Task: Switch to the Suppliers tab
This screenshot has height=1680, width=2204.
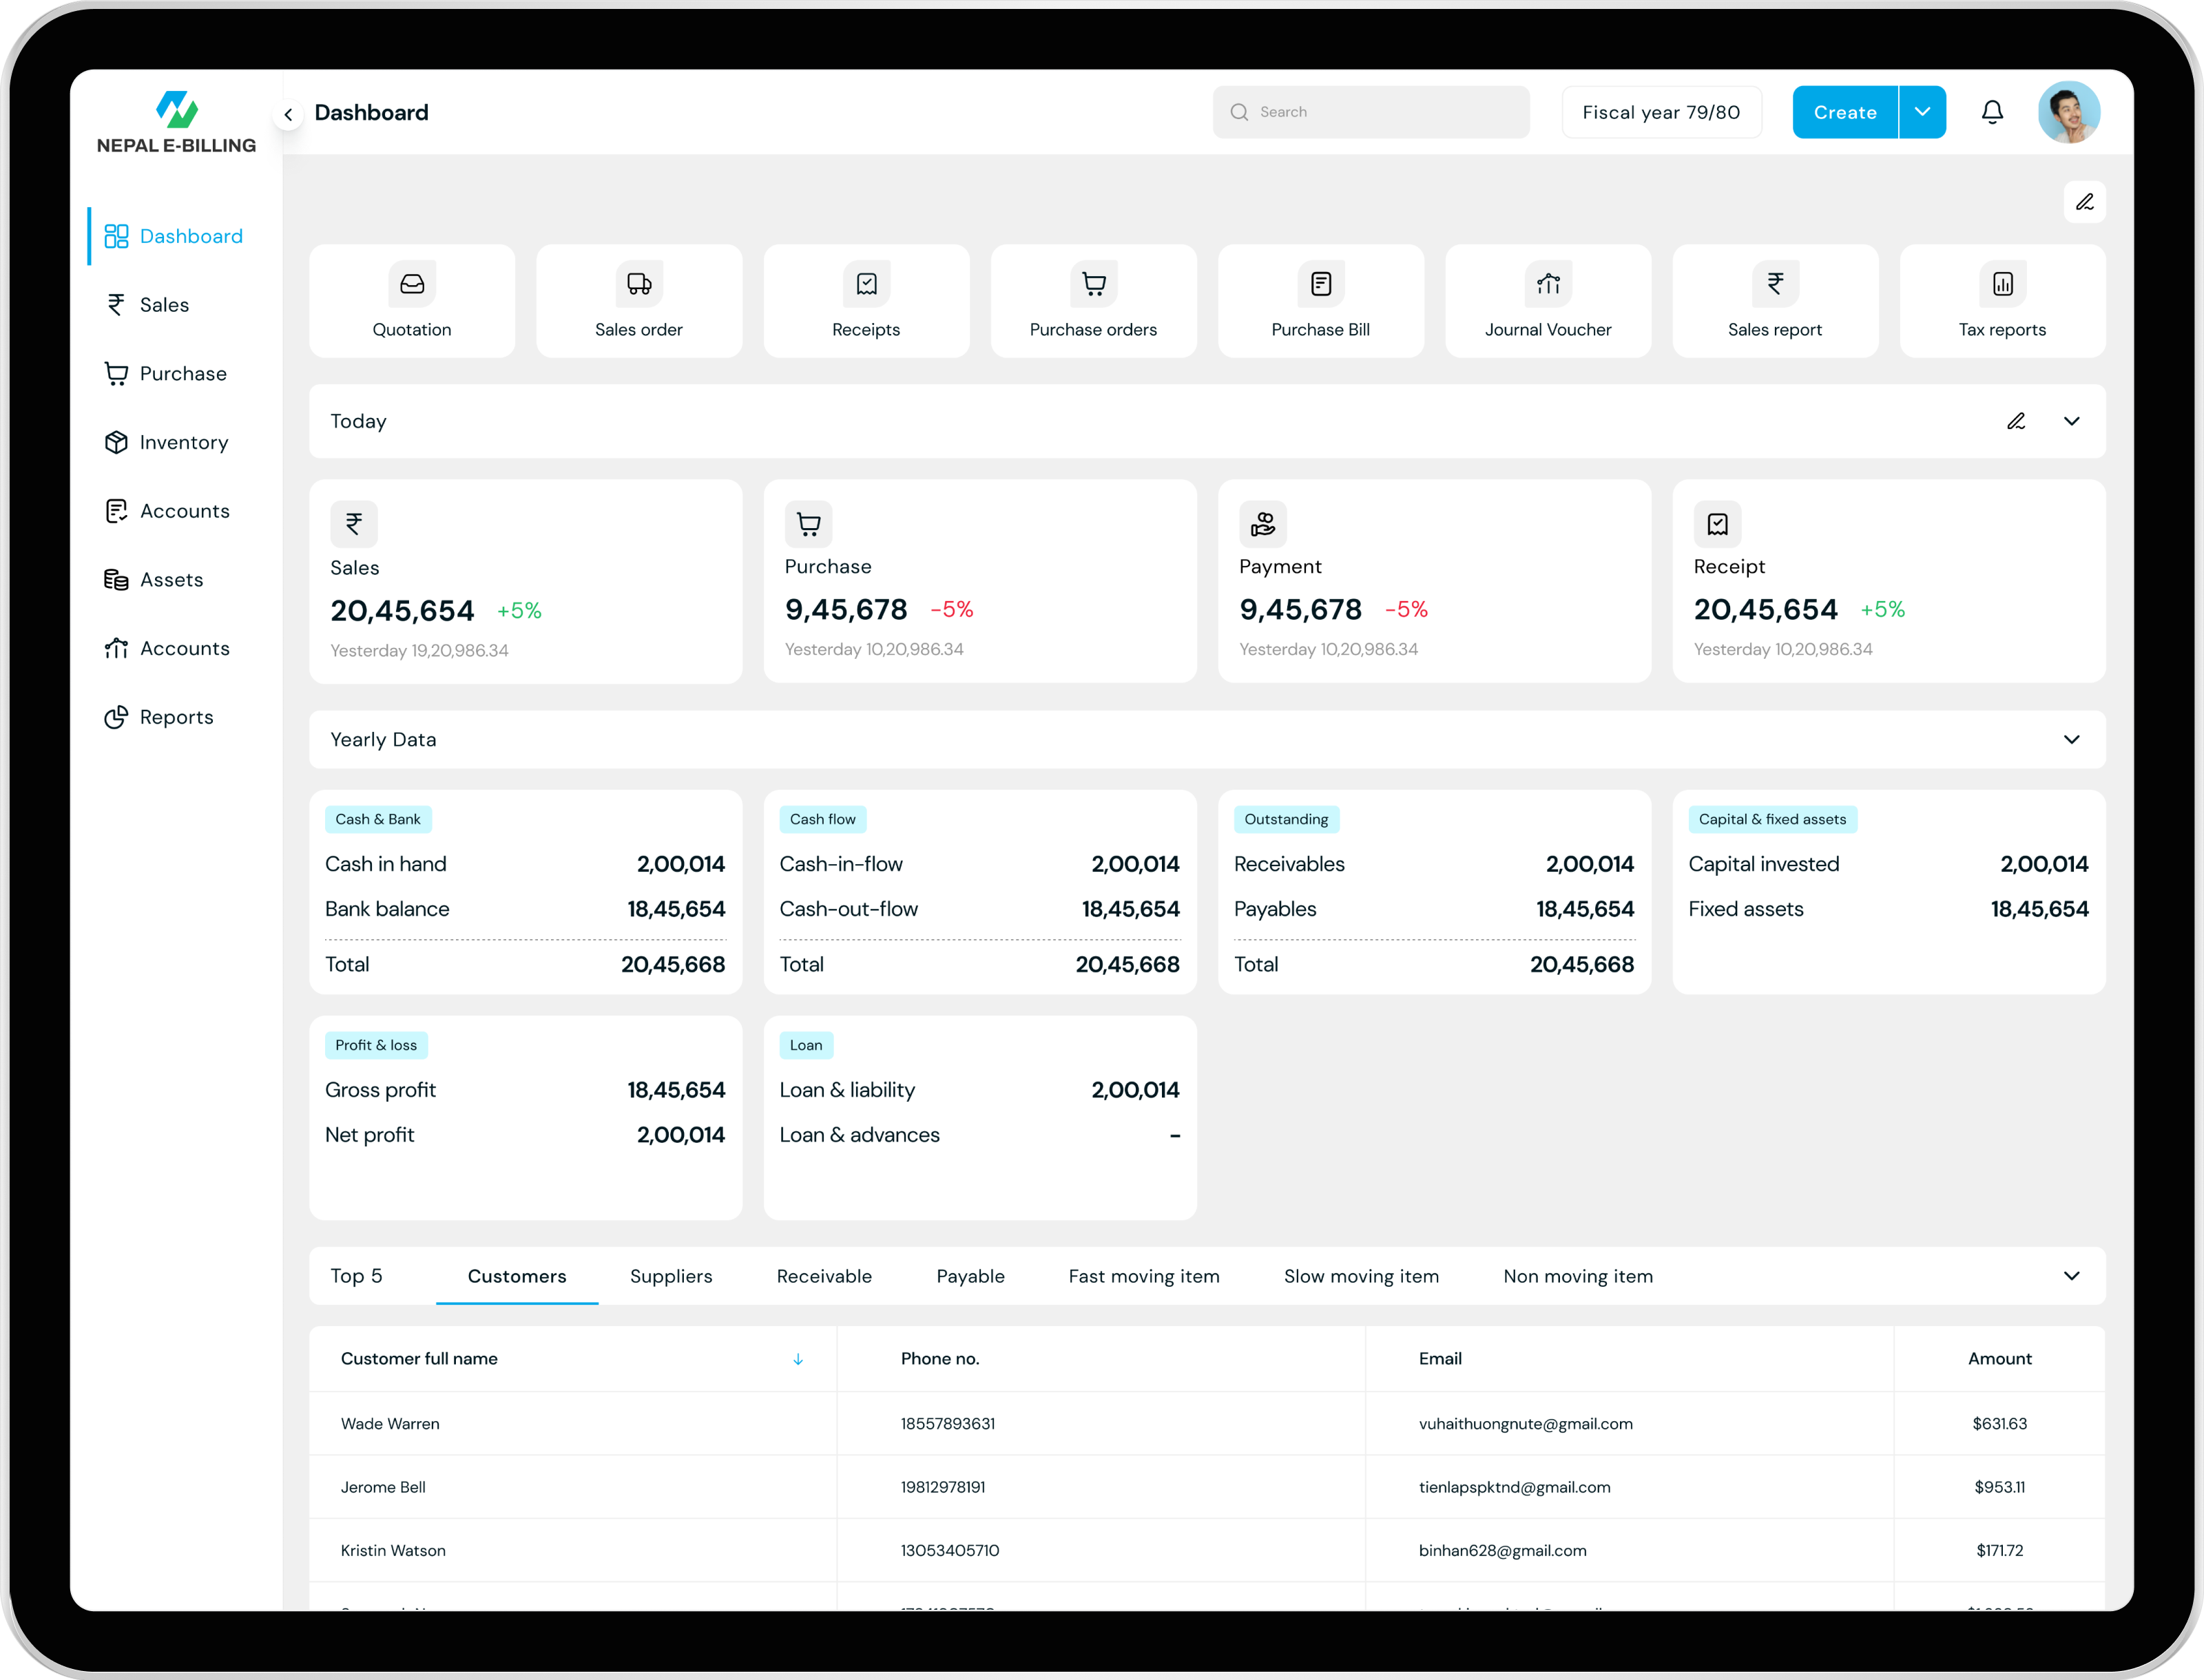Action: [x=672, y=1276]
